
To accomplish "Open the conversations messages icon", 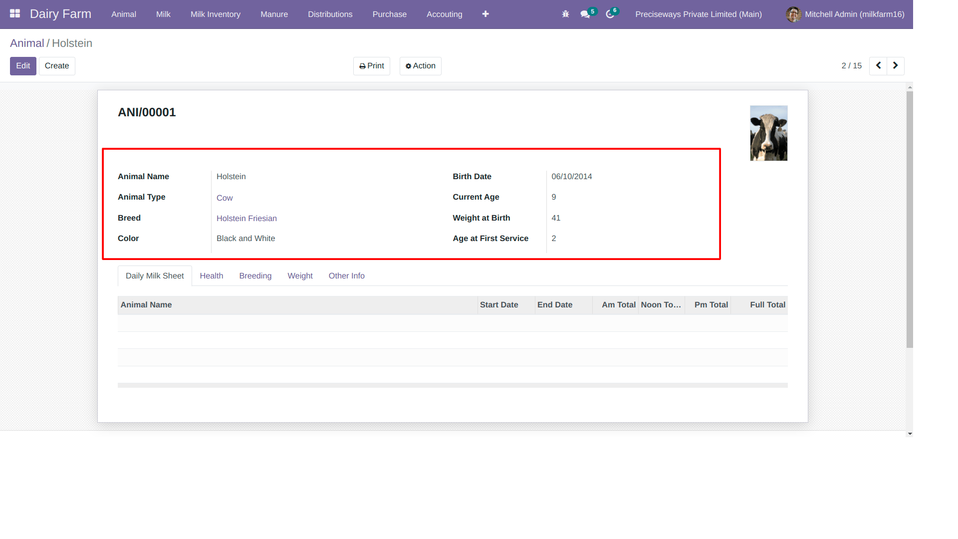I will pos(585,14).
